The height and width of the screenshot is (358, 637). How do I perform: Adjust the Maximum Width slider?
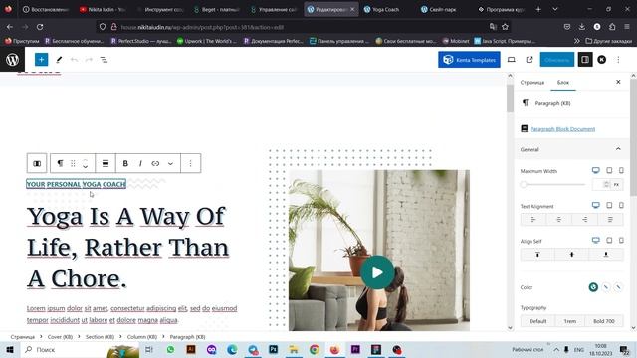tap(552, 184)
